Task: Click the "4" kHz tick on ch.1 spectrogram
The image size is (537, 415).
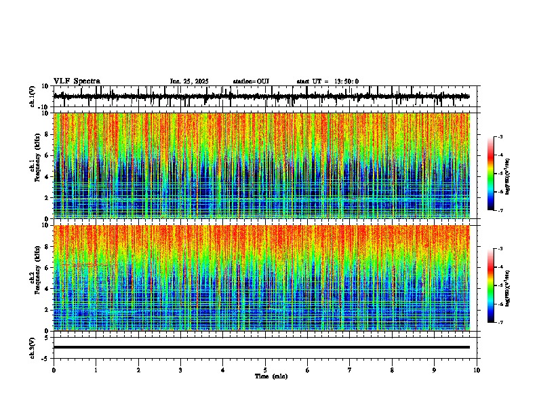Action: 47,177
